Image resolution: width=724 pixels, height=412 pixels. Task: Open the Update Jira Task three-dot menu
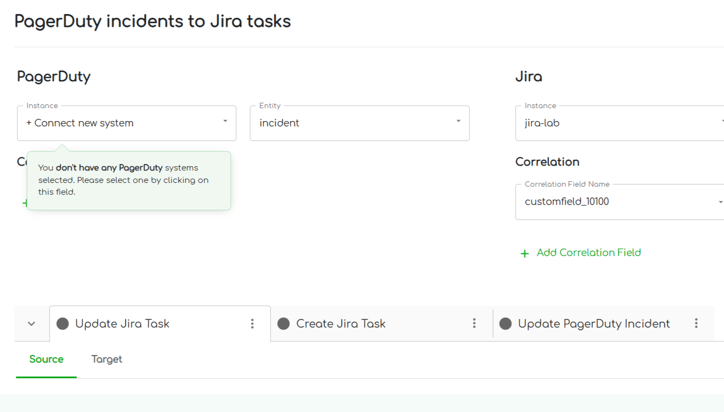252,324
